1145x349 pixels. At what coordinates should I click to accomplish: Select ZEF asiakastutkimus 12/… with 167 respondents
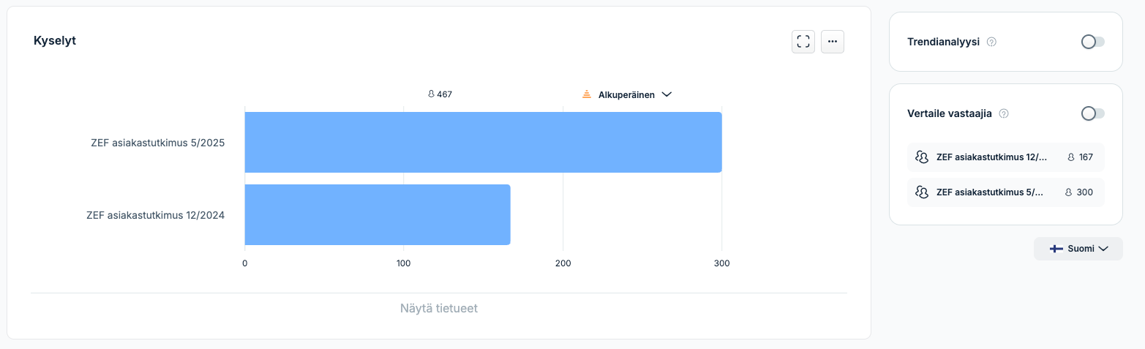(x=1006, y=157)
